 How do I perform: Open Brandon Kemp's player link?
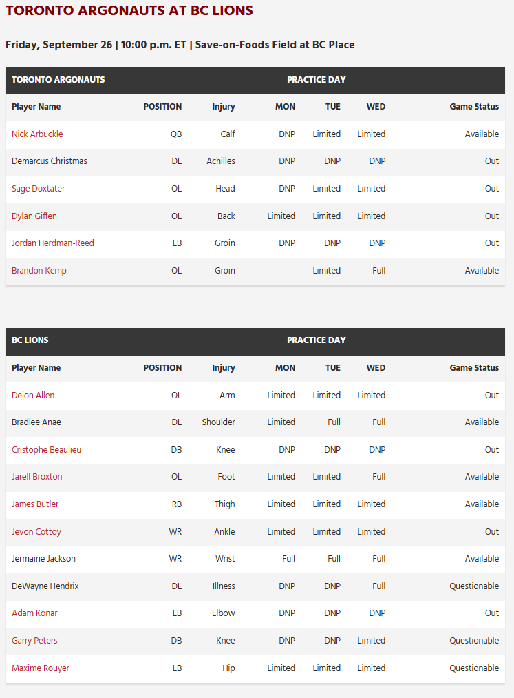(x=39, y=271)
